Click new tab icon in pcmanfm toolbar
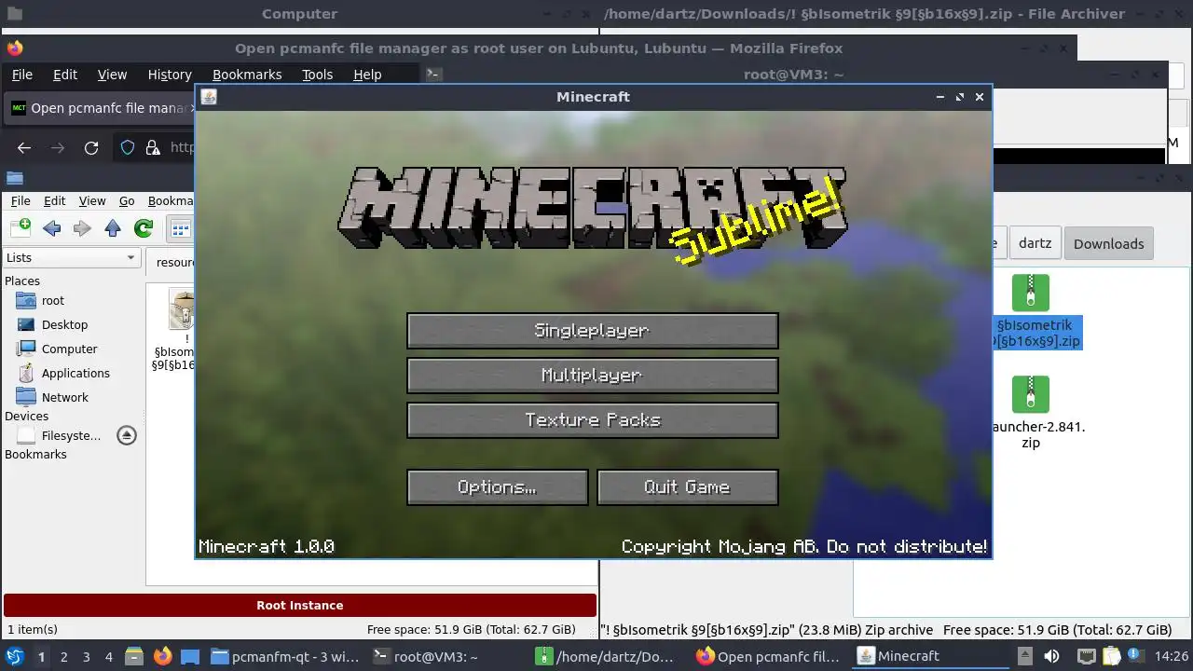 point(21,227)
